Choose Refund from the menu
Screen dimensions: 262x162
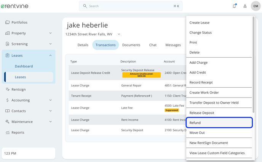pos(219,122)
